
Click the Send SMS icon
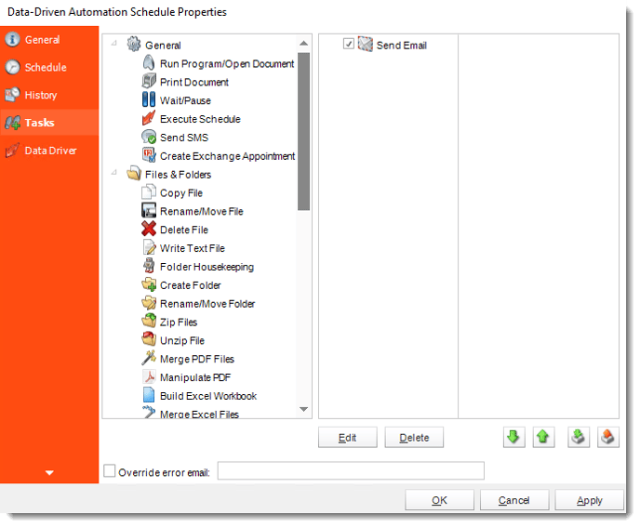coord(149,137)
